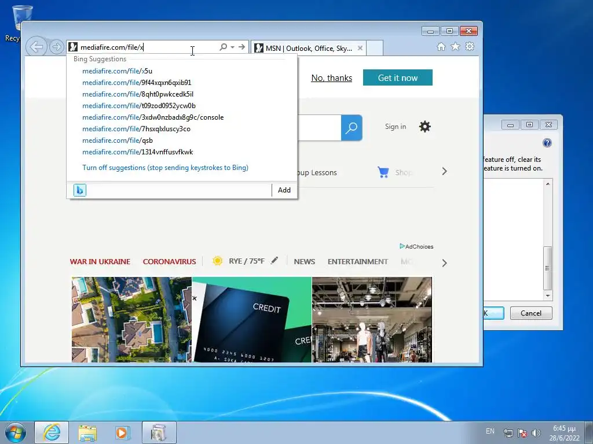Select suggestion mediafire.com/file/x5u
The height and width of the screenshot is (444, 593).
(117, 71)
